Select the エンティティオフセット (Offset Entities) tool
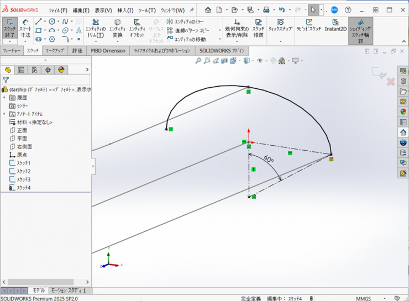This screenshot has height=302, width=409. (137, 29)
